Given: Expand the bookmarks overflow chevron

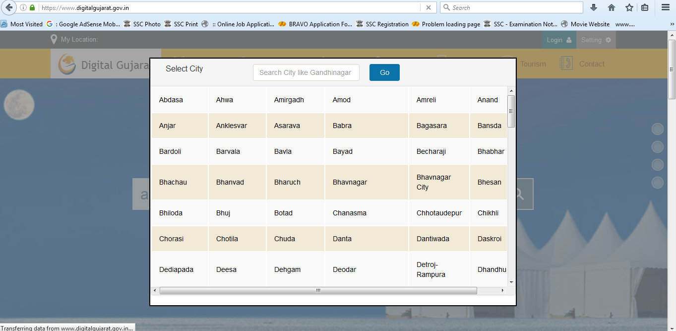Looking at the screenshot, I should (x=674, y=23).
